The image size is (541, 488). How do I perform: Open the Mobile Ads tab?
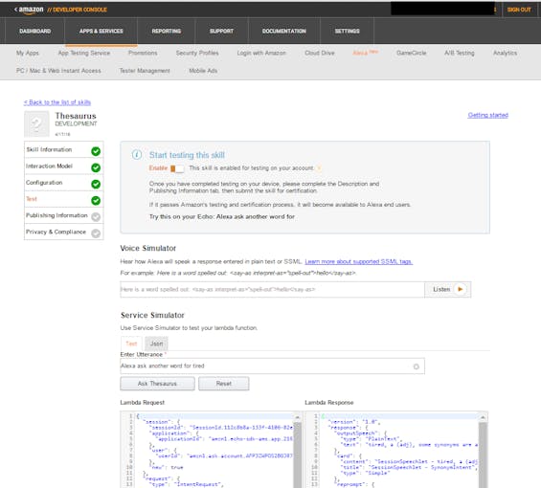[x=203, y=71]
